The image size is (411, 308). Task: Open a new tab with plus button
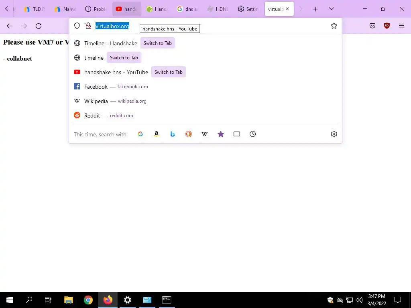coord(315,9)
